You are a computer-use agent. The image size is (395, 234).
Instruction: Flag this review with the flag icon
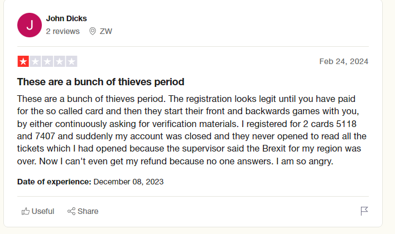364,211
